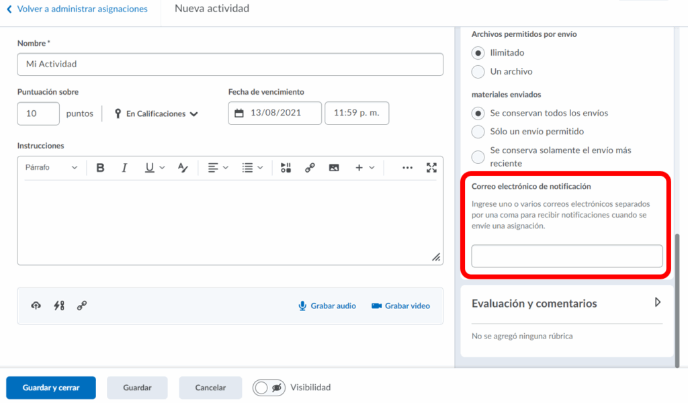Show more editor actions via the ellipsis
688x403 pixels.
click(x=407, y=168)
